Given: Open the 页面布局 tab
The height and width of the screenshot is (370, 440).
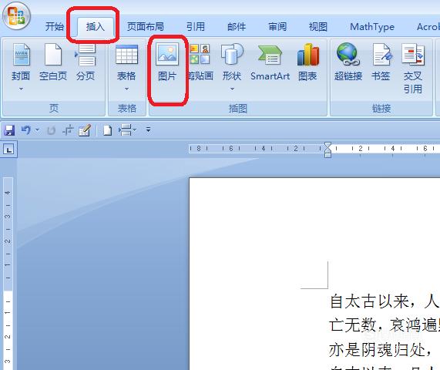Looking at the screenshot, I should pos(146,27).
